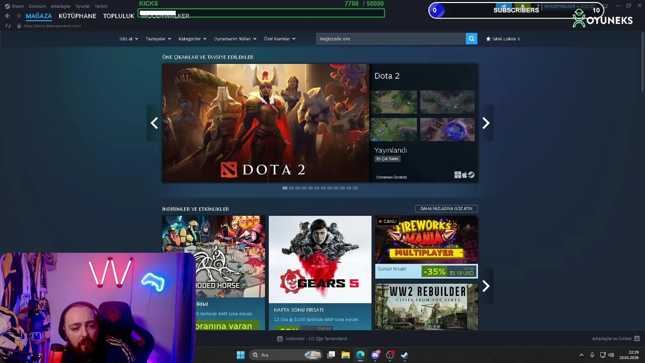The image size is (645, 363).
Task: View bottom-left Dota 2 screenshot thumbnail
Action: (394, 130)
